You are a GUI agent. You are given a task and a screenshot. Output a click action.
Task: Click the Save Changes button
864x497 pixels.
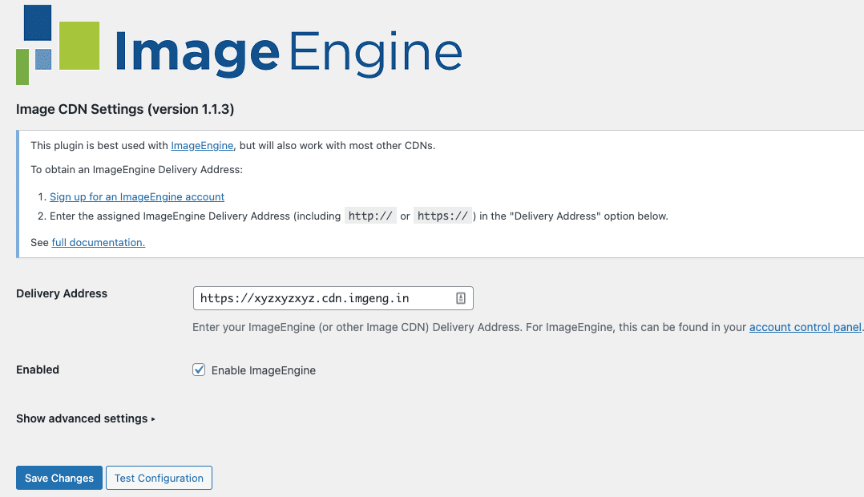coord(59,478)
